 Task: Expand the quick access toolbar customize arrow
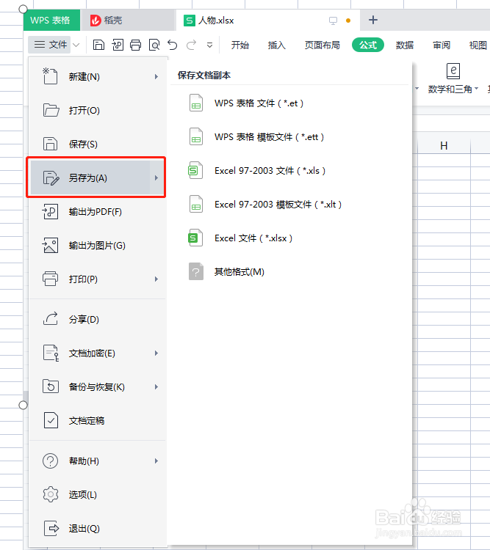210,45
